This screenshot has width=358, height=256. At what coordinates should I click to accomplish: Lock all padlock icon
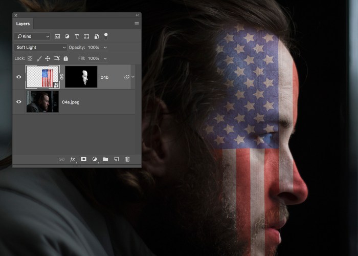click(x=66, y=58)
